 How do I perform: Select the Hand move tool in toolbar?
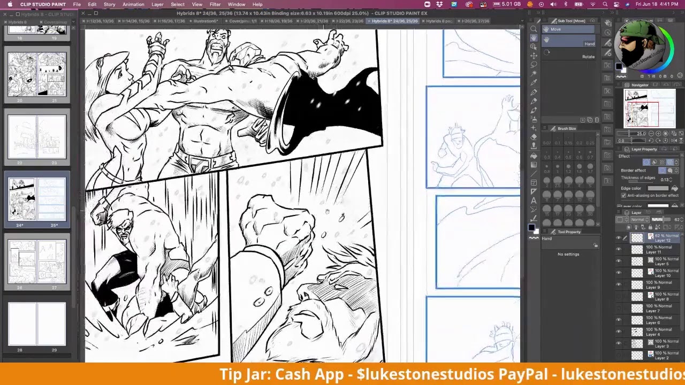(x=534, y=38)
